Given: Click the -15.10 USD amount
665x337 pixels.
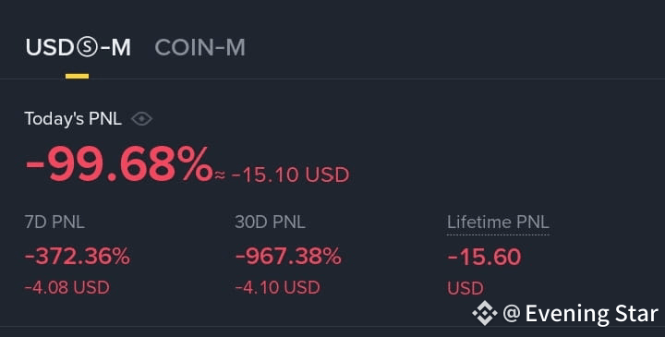Looking at the screenshot, I should (x=291, y=175).
